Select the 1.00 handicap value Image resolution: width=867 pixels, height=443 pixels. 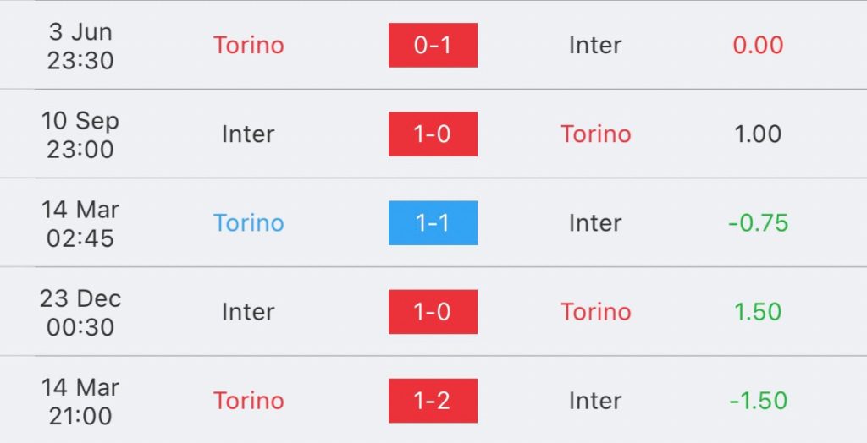pyautogui.click(x=758, y=134)
